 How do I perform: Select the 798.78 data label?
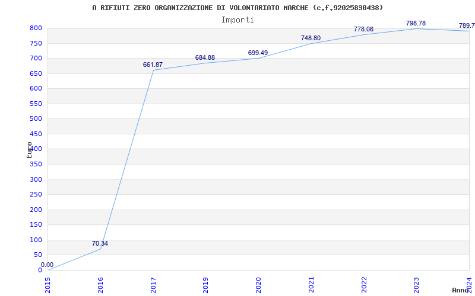(416, 23)
